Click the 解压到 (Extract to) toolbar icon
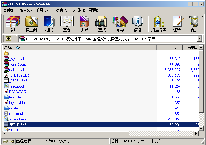The width and height of the screenshot is (206, 145). click(31, 24)
